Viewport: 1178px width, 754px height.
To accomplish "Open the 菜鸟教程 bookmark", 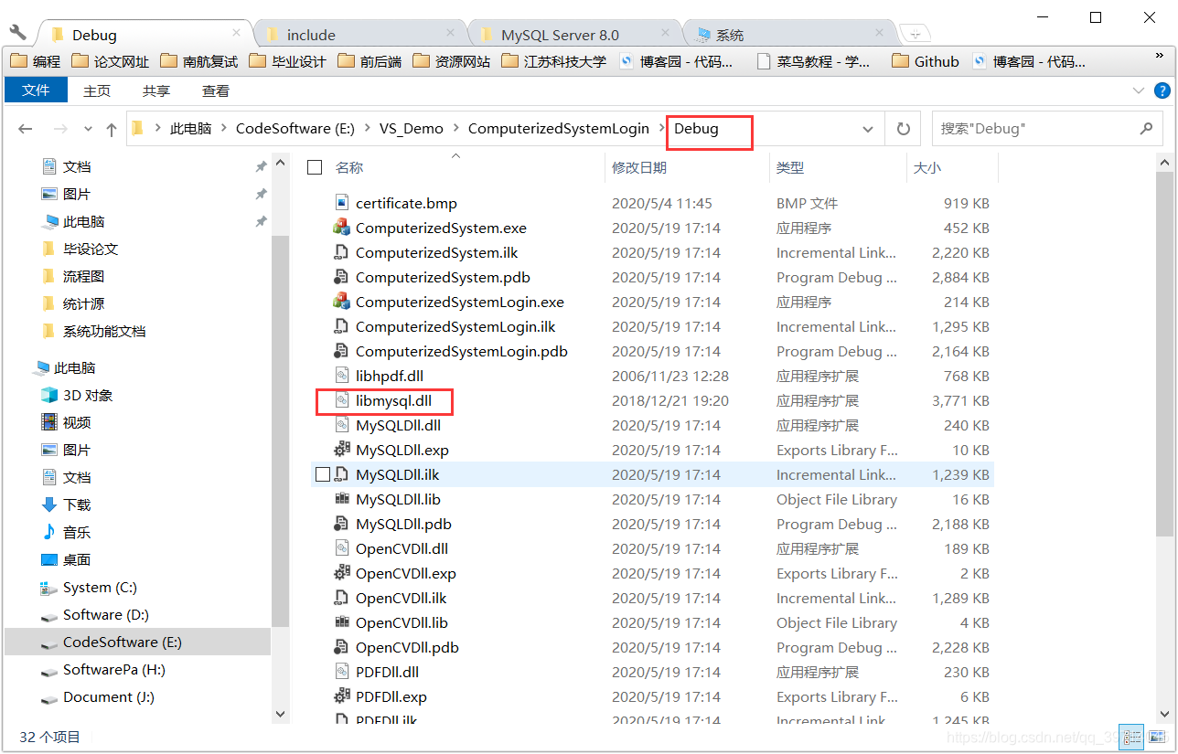I will click(x=815, y=61).
